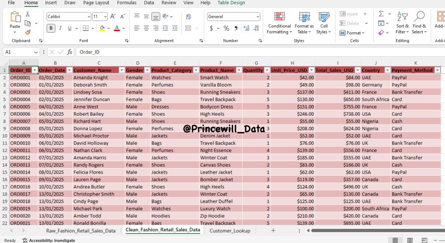Open Customer_Name filter dropdown
445x243 pixels.
(x=122, y=70)
